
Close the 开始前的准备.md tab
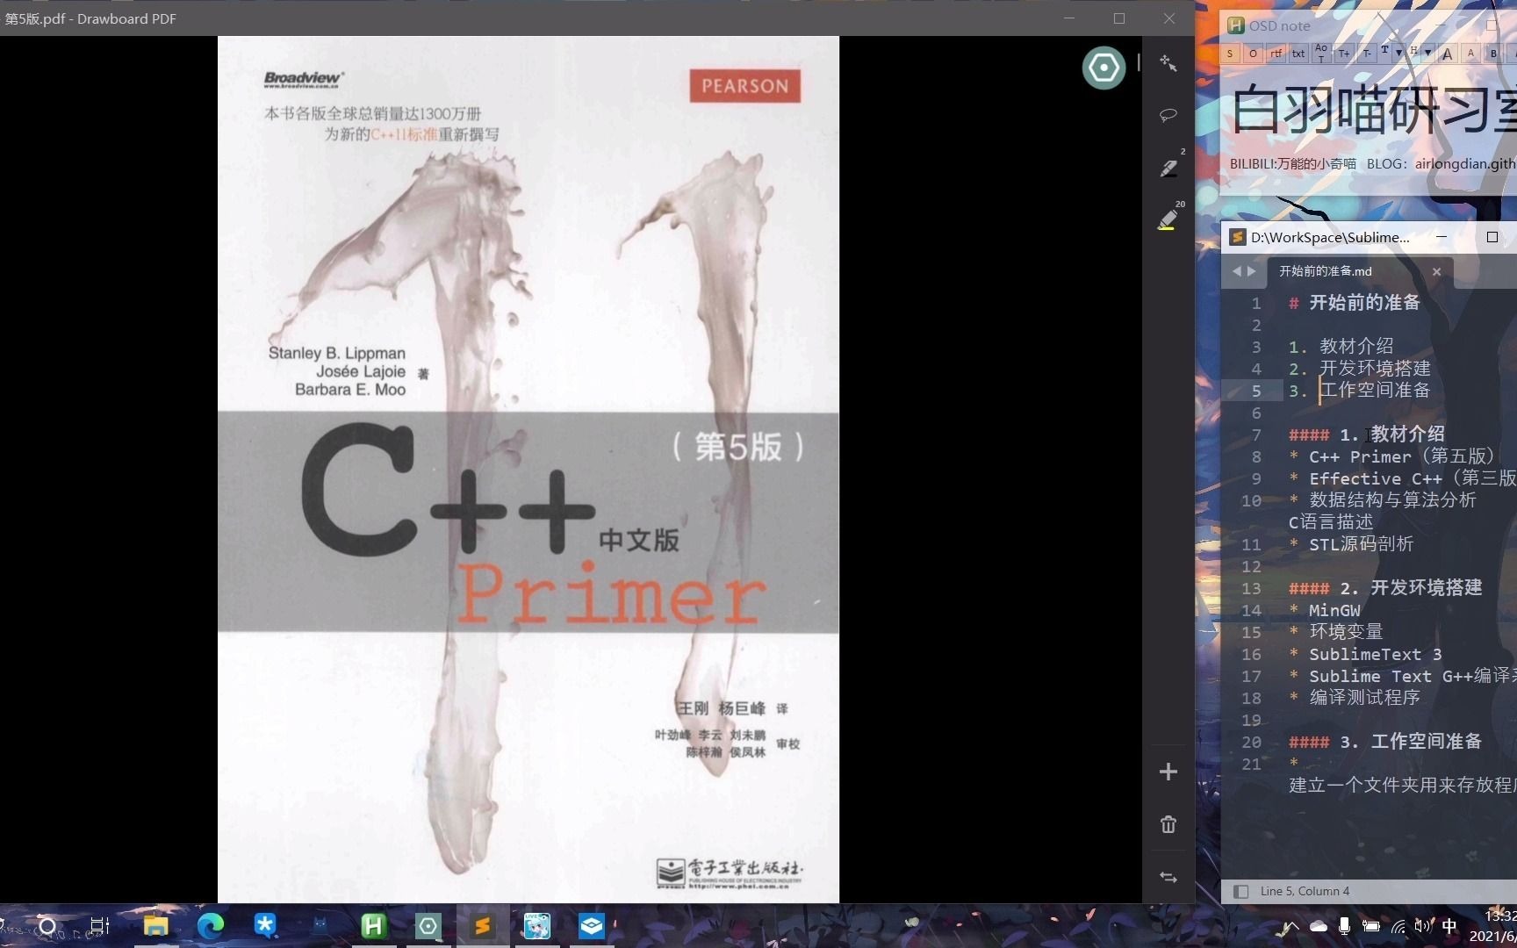1437,272
